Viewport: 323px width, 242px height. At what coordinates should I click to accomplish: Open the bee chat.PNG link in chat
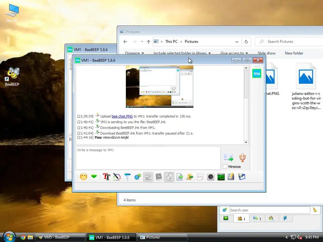tap(122, 116)
